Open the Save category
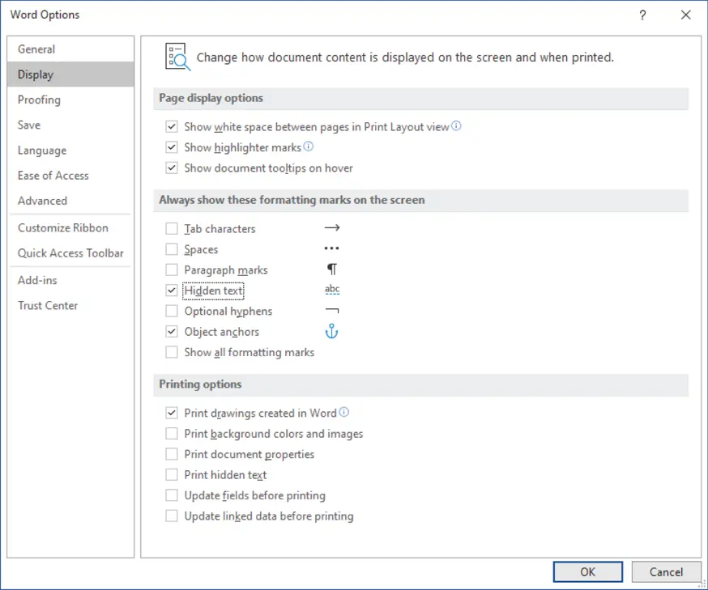Viewport: 708px width, 590px height. (70, 125)
